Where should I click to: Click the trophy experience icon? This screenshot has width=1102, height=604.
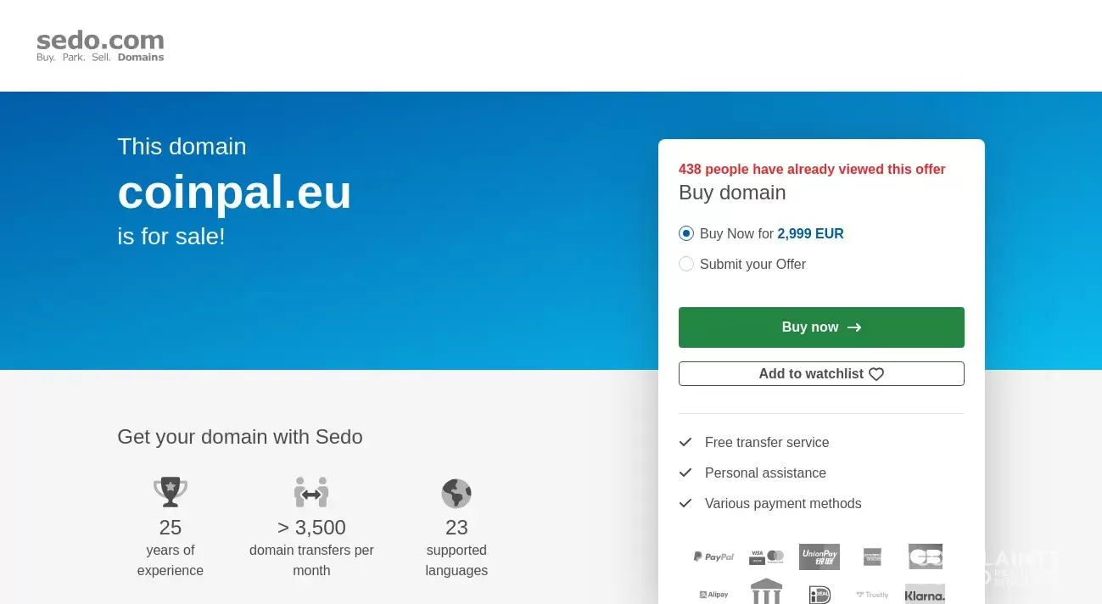(171, 492)
